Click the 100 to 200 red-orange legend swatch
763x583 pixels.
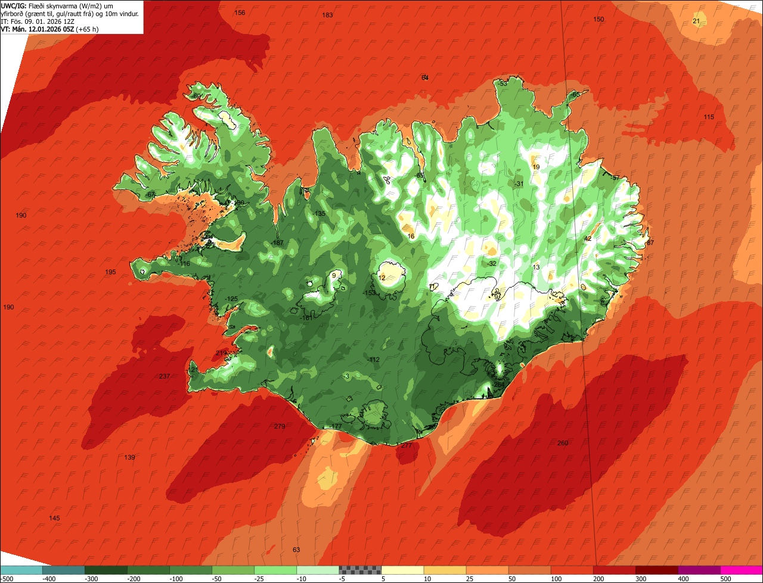(572, 570)
